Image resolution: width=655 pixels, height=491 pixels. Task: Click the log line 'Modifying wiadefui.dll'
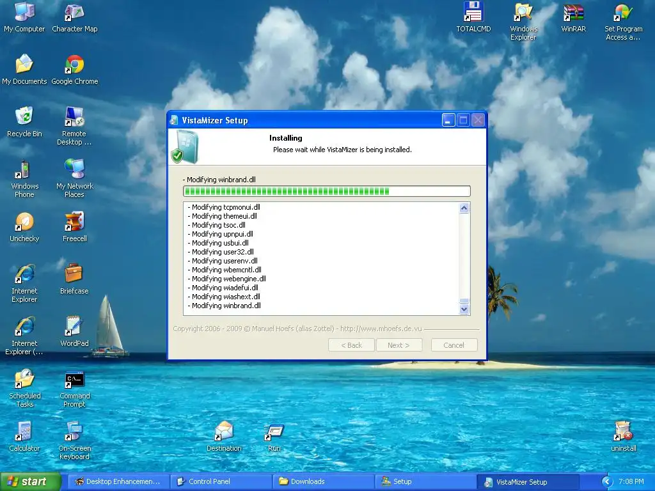click(x=223, y=288)
